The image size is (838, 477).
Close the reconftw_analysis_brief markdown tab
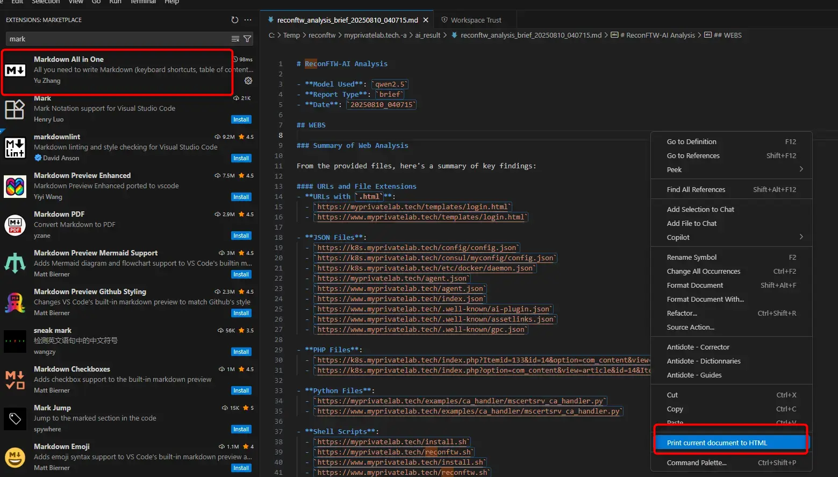point(426,20)
